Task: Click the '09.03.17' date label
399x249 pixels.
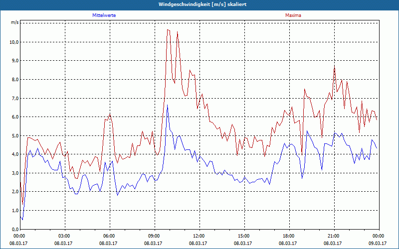Action: click(x=378, y=243)
